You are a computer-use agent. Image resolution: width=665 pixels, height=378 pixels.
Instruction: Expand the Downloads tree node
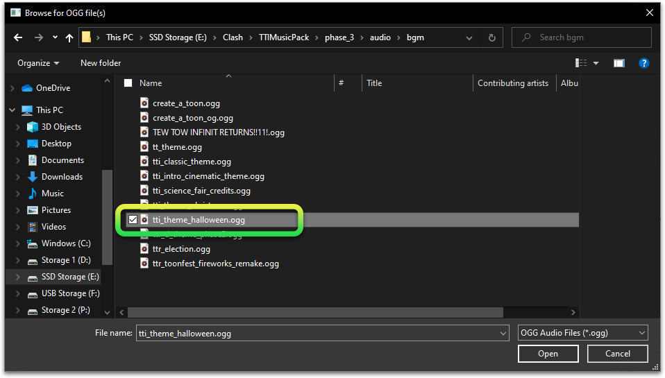[x=17, y=177]
